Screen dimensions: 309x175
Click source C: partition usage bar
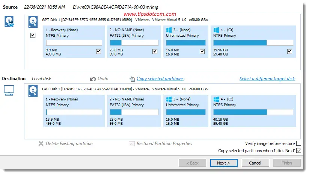(253, 43)
